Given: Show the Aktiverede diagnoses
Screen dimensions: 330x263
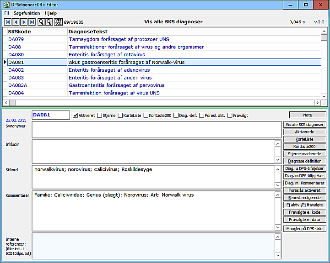Looking at the screenshot, I should coord(304,132).
